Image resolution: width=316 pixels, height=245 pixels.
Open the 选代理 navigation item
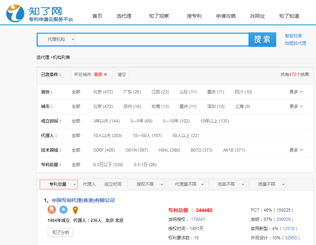[x=124, y=16]
